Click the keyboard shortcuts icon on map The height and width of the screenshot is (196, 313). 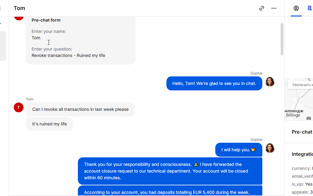tap(309, 118)
